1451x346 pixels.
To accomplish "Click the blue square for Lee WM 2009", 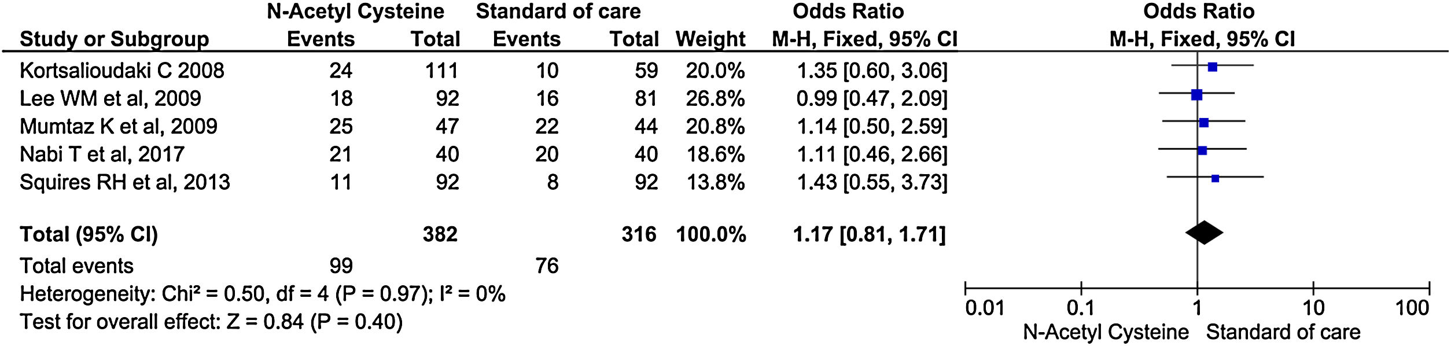I will (x=1196, y=95).
